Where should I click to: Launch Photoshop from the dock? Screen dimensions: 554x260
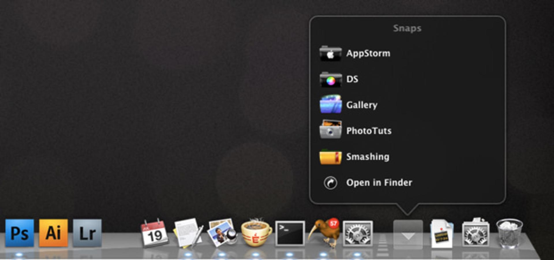[x=20, y=233]
